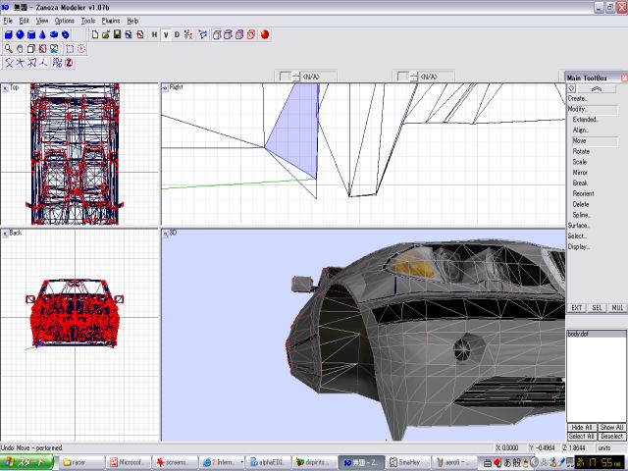This screenshot has width=628, height=471.
Task: Expand the Create... section in toolbox
Action: click(x=579, y=98)
